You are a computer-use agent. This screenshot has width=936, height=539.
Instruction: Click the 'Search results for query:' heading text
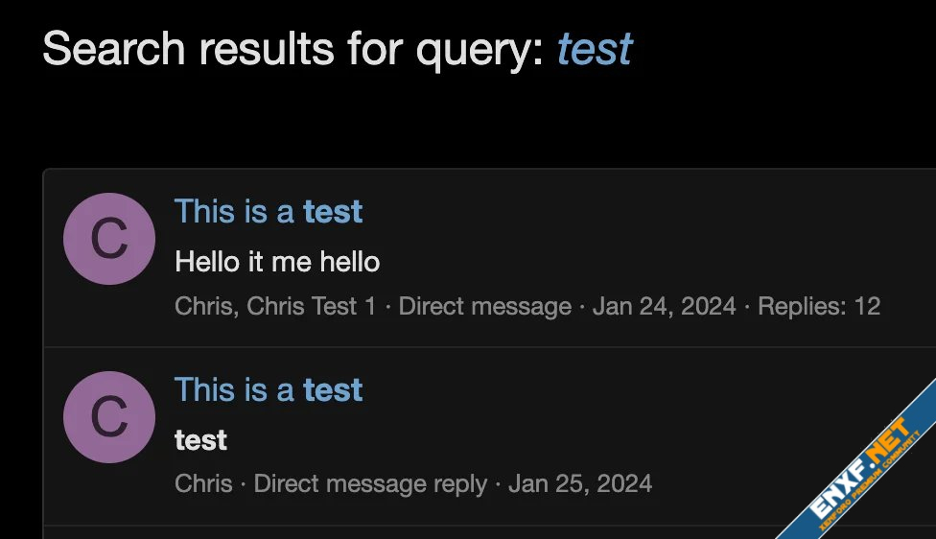pos(293,49)
